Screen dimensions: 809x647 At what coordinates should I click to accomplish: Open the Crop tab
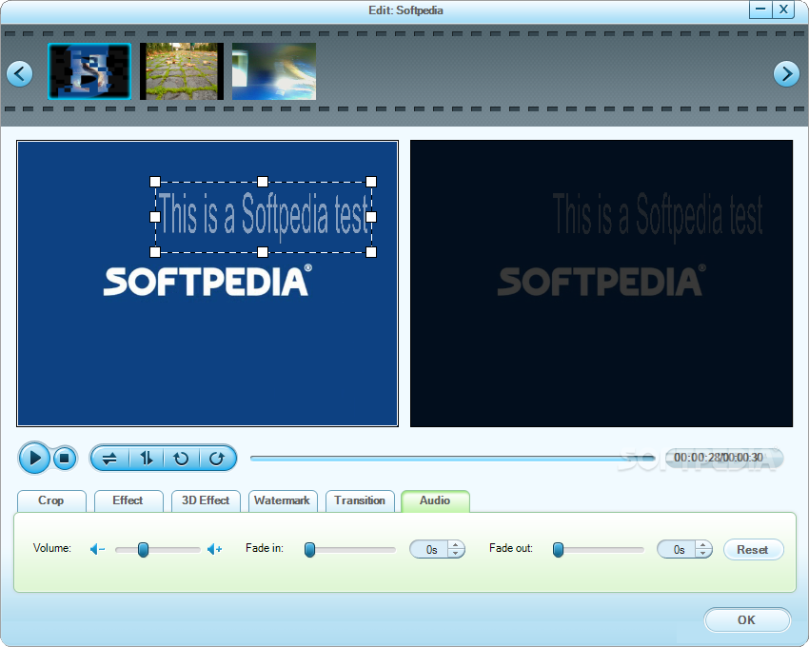(x=51, y=500)
